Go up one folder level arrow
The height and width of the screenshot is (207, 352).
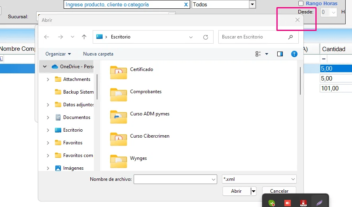point(84,37)
